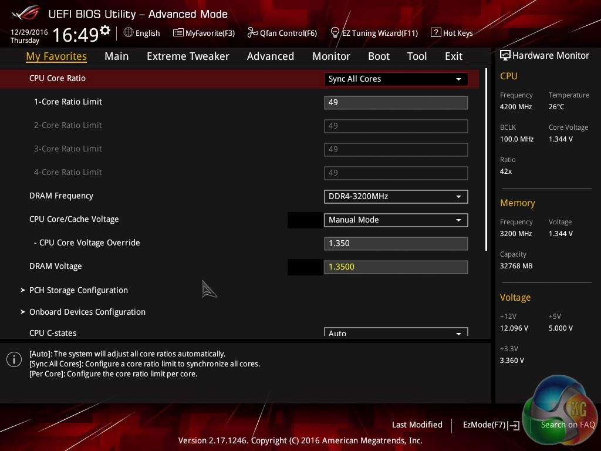Open the Tool tab
The width and height of the screenshot is (601, 451).
pyautogui.click(x=417, y=56)
